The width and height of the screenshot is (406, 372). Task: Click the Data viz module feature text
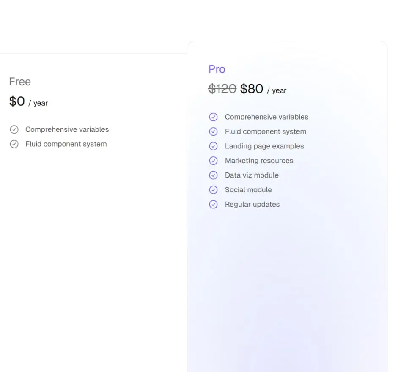click(252, 175)
